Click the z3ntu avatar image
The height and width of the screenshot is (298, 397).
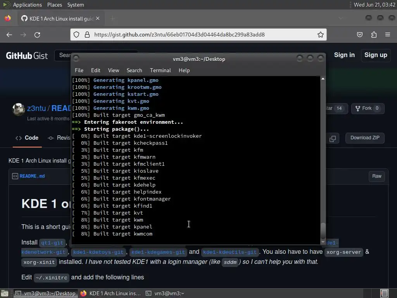(19, 109)
